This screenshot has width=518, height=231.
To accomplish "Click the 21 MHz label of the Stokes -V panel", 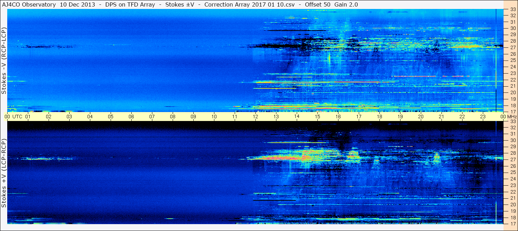I will 513,86.
